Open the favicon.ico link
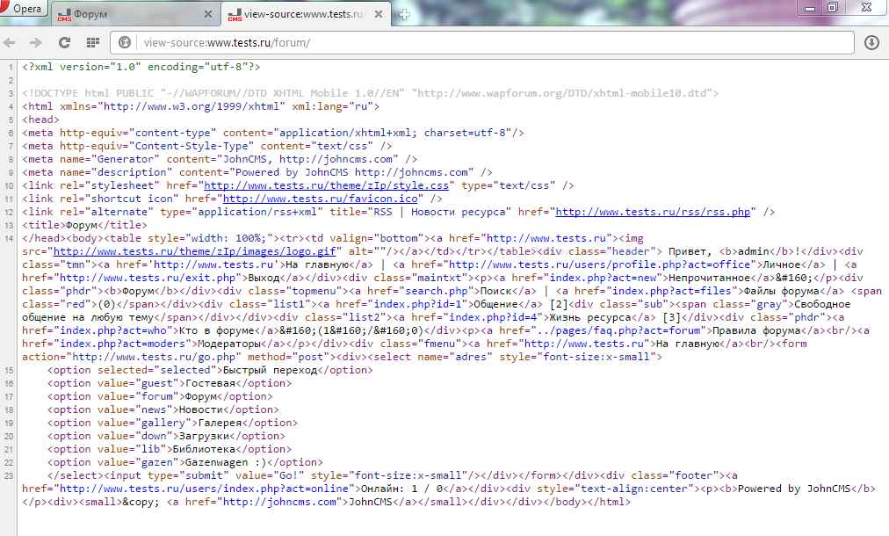This screenshot has height=536, width=889. 321,199
